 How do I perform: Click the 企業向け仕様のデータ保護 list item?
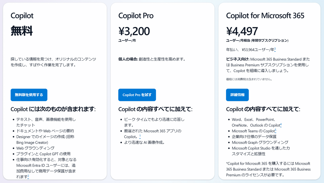254,137
